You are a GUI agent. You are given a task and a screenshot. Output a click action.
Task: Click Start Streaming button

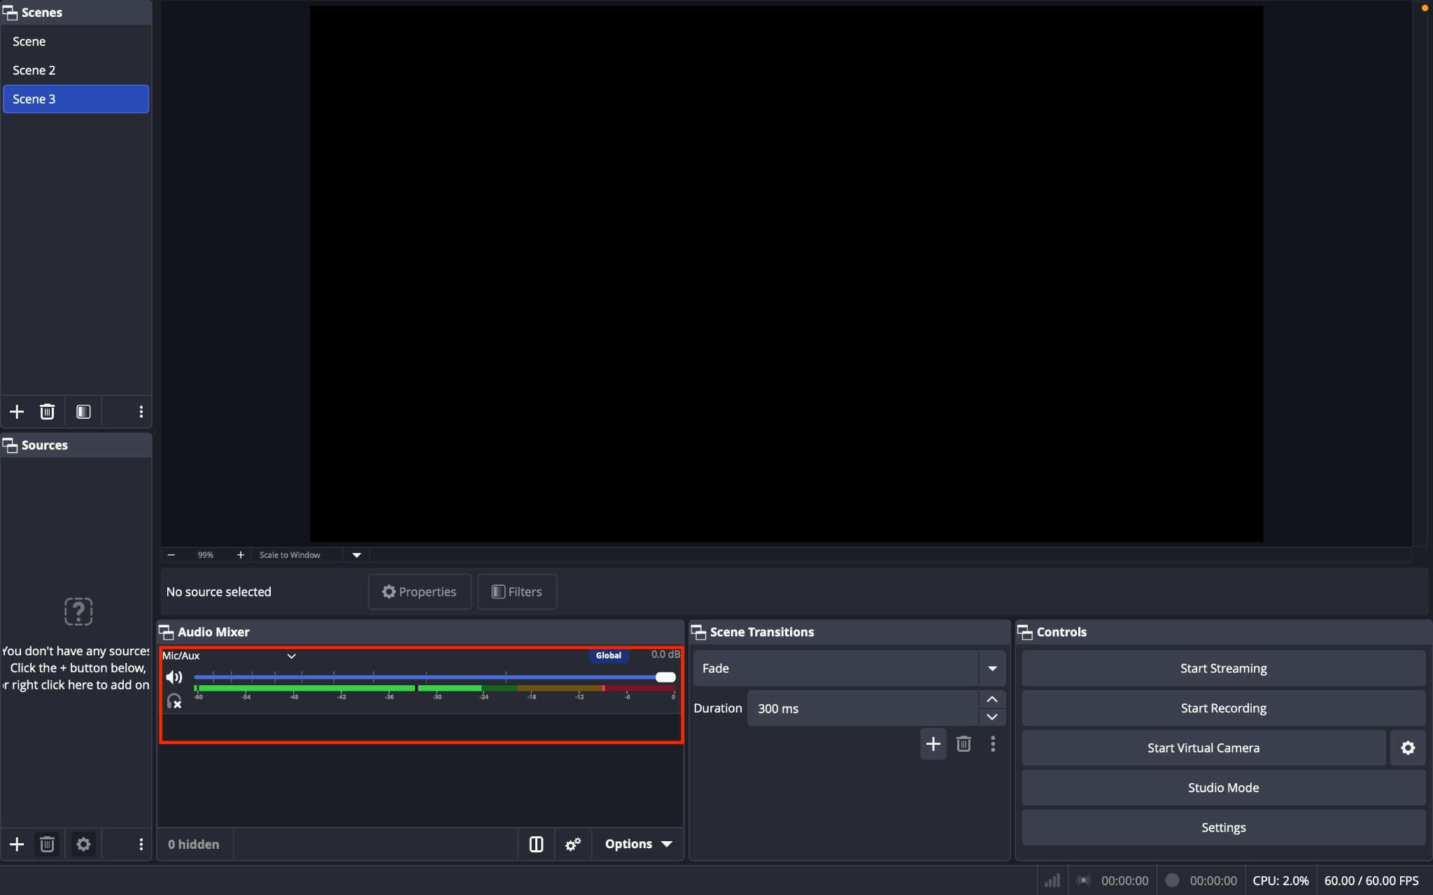click(1223, 668)
